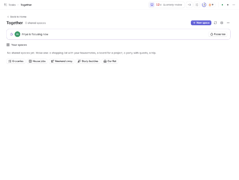Image resolution: width=239 pixels, height=180 pixels.
Task: Click Priya's PN avatar
Action: [x=17, y=34]
